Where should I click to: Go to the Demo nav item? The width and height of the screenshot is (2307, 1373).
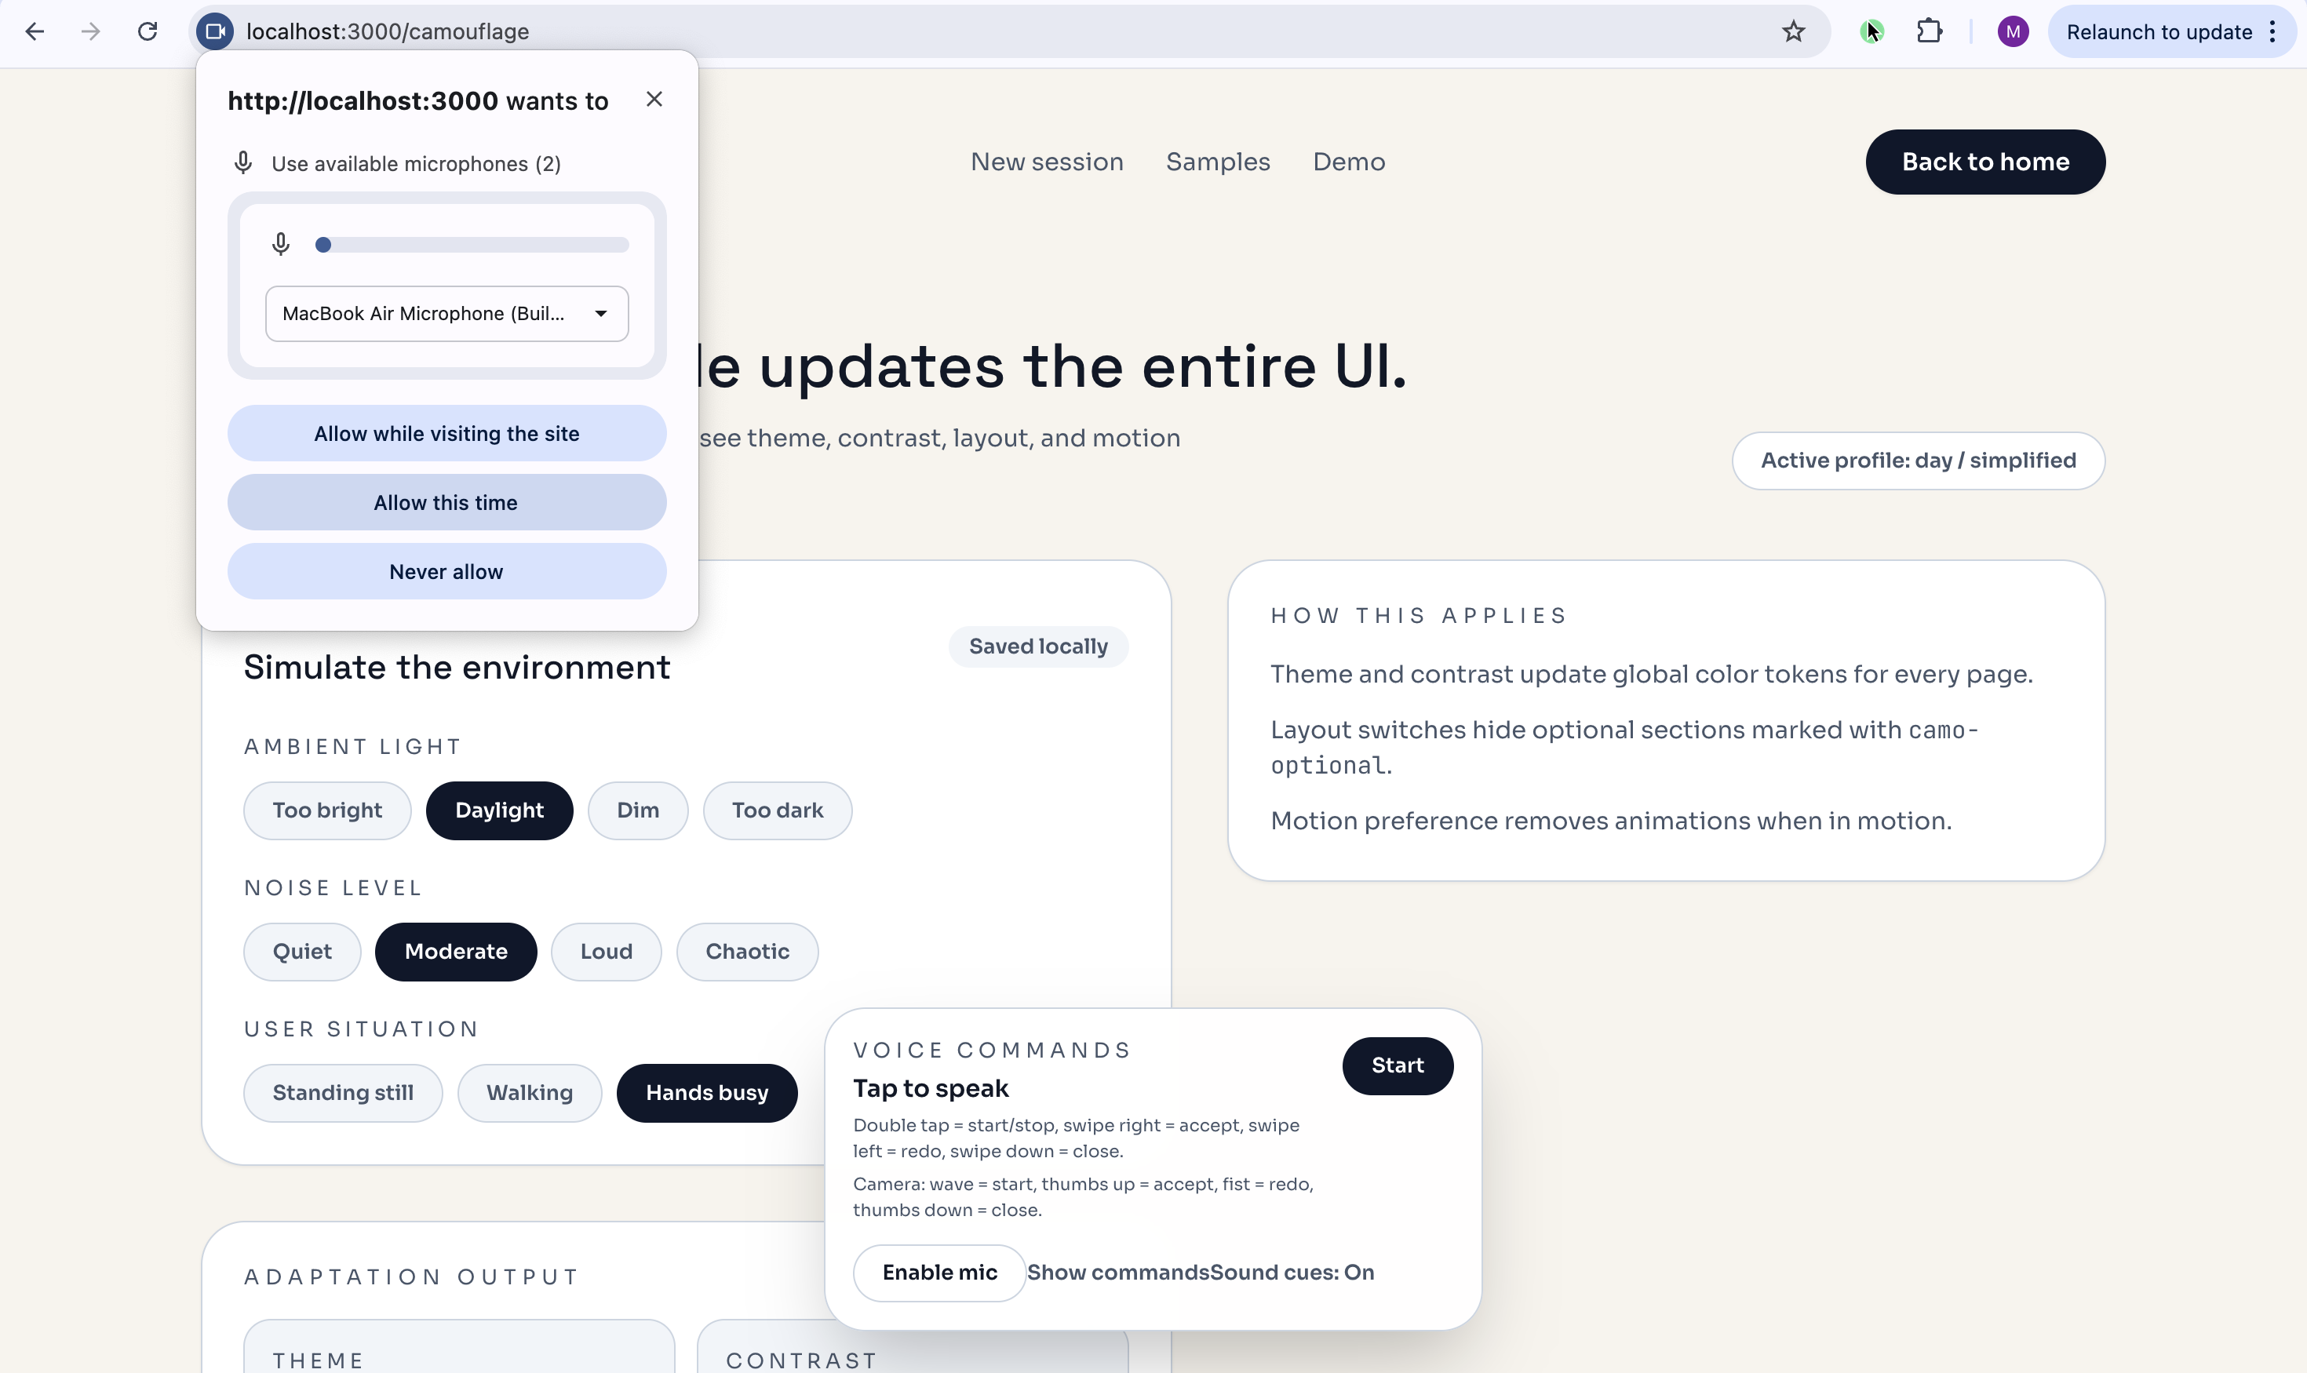(1348, 162)
